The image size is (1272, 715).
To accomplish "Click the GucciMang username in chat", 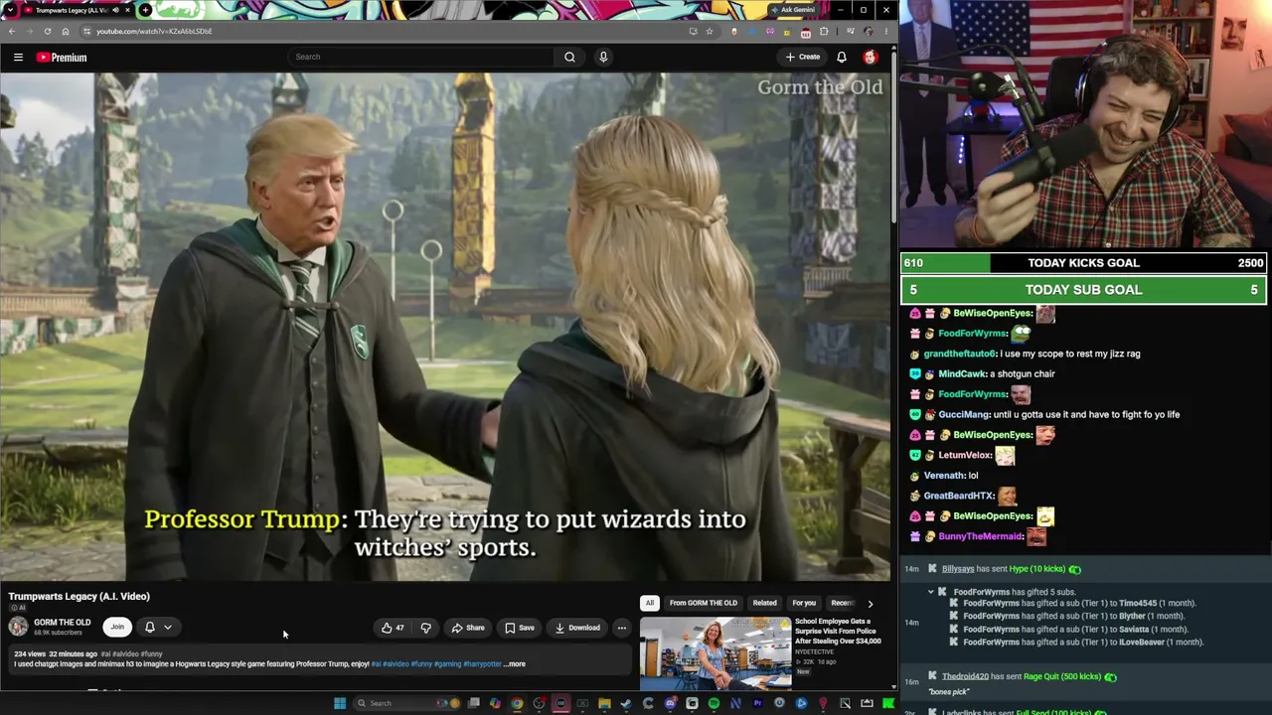I will 964,415.
